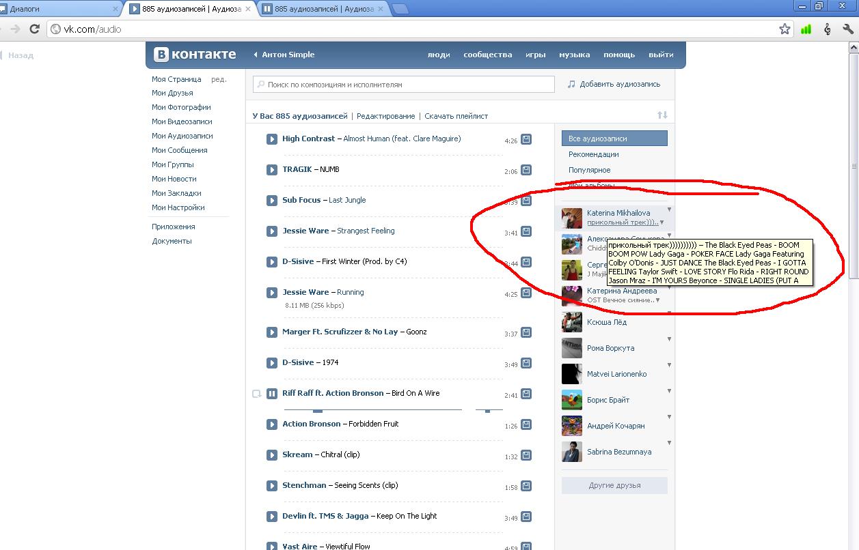Screen dimensions: 859x550
Task: Reload the vk.com/audio page
Action: tap(35, 29)
